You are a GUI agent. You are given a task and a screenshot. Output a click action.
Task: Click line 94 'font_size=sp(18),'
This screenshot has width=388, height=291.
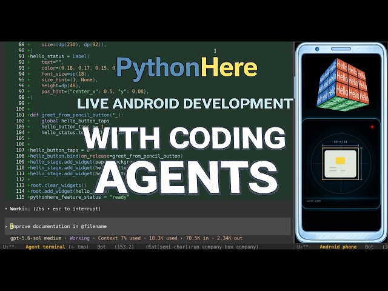tap(65, 74)
